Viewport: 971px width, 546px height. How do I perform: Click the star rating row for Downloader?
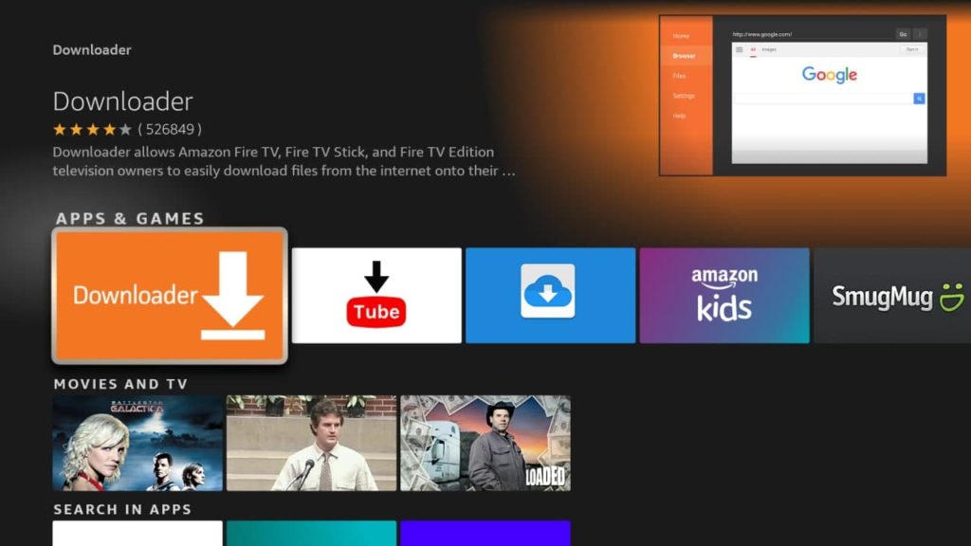coord(92,129)
